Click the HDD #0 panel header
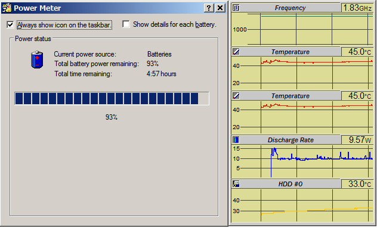 pyautogui.click(x=291, y=184)
